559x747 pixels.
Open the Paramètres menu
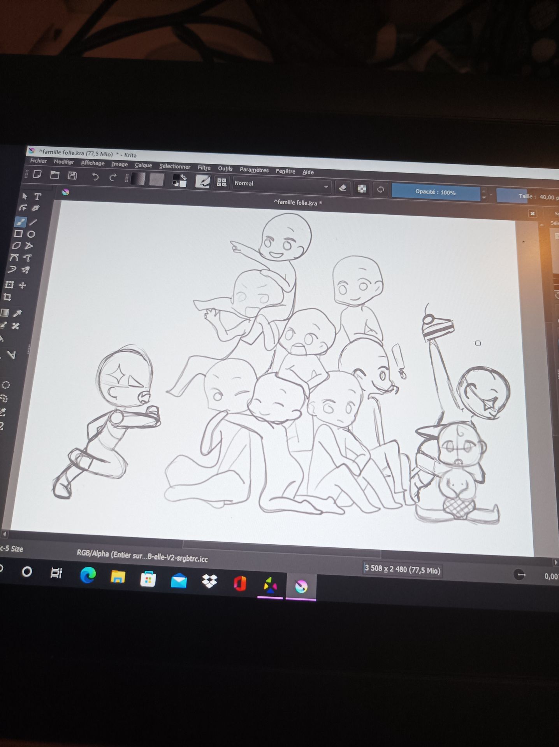coord(254,170)
